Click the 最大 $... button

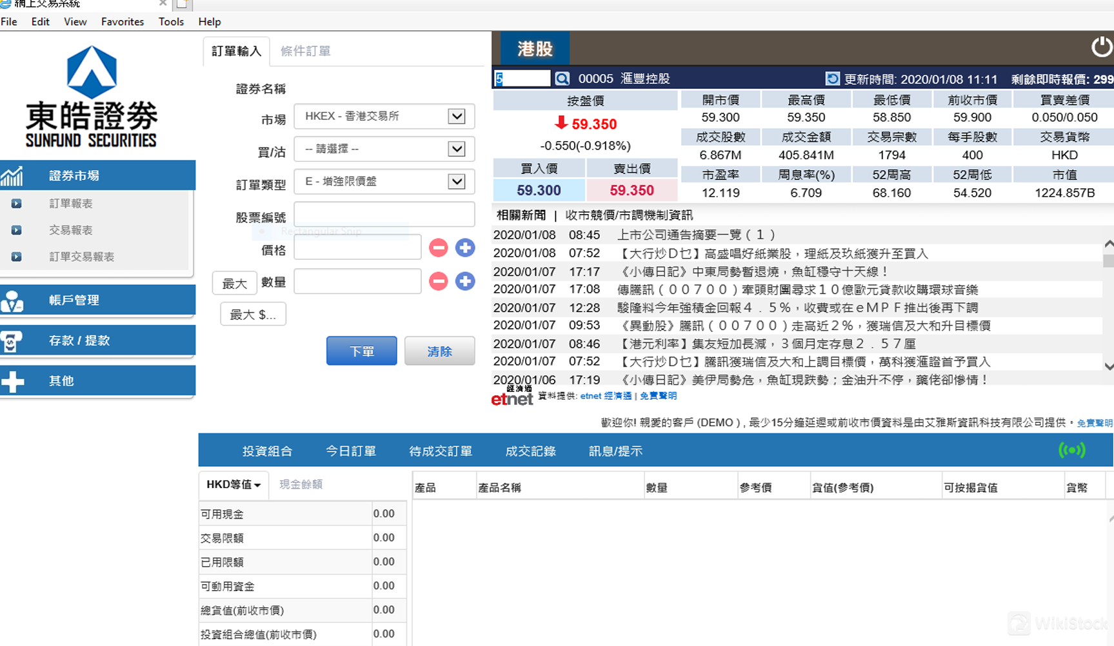point(253,315)
